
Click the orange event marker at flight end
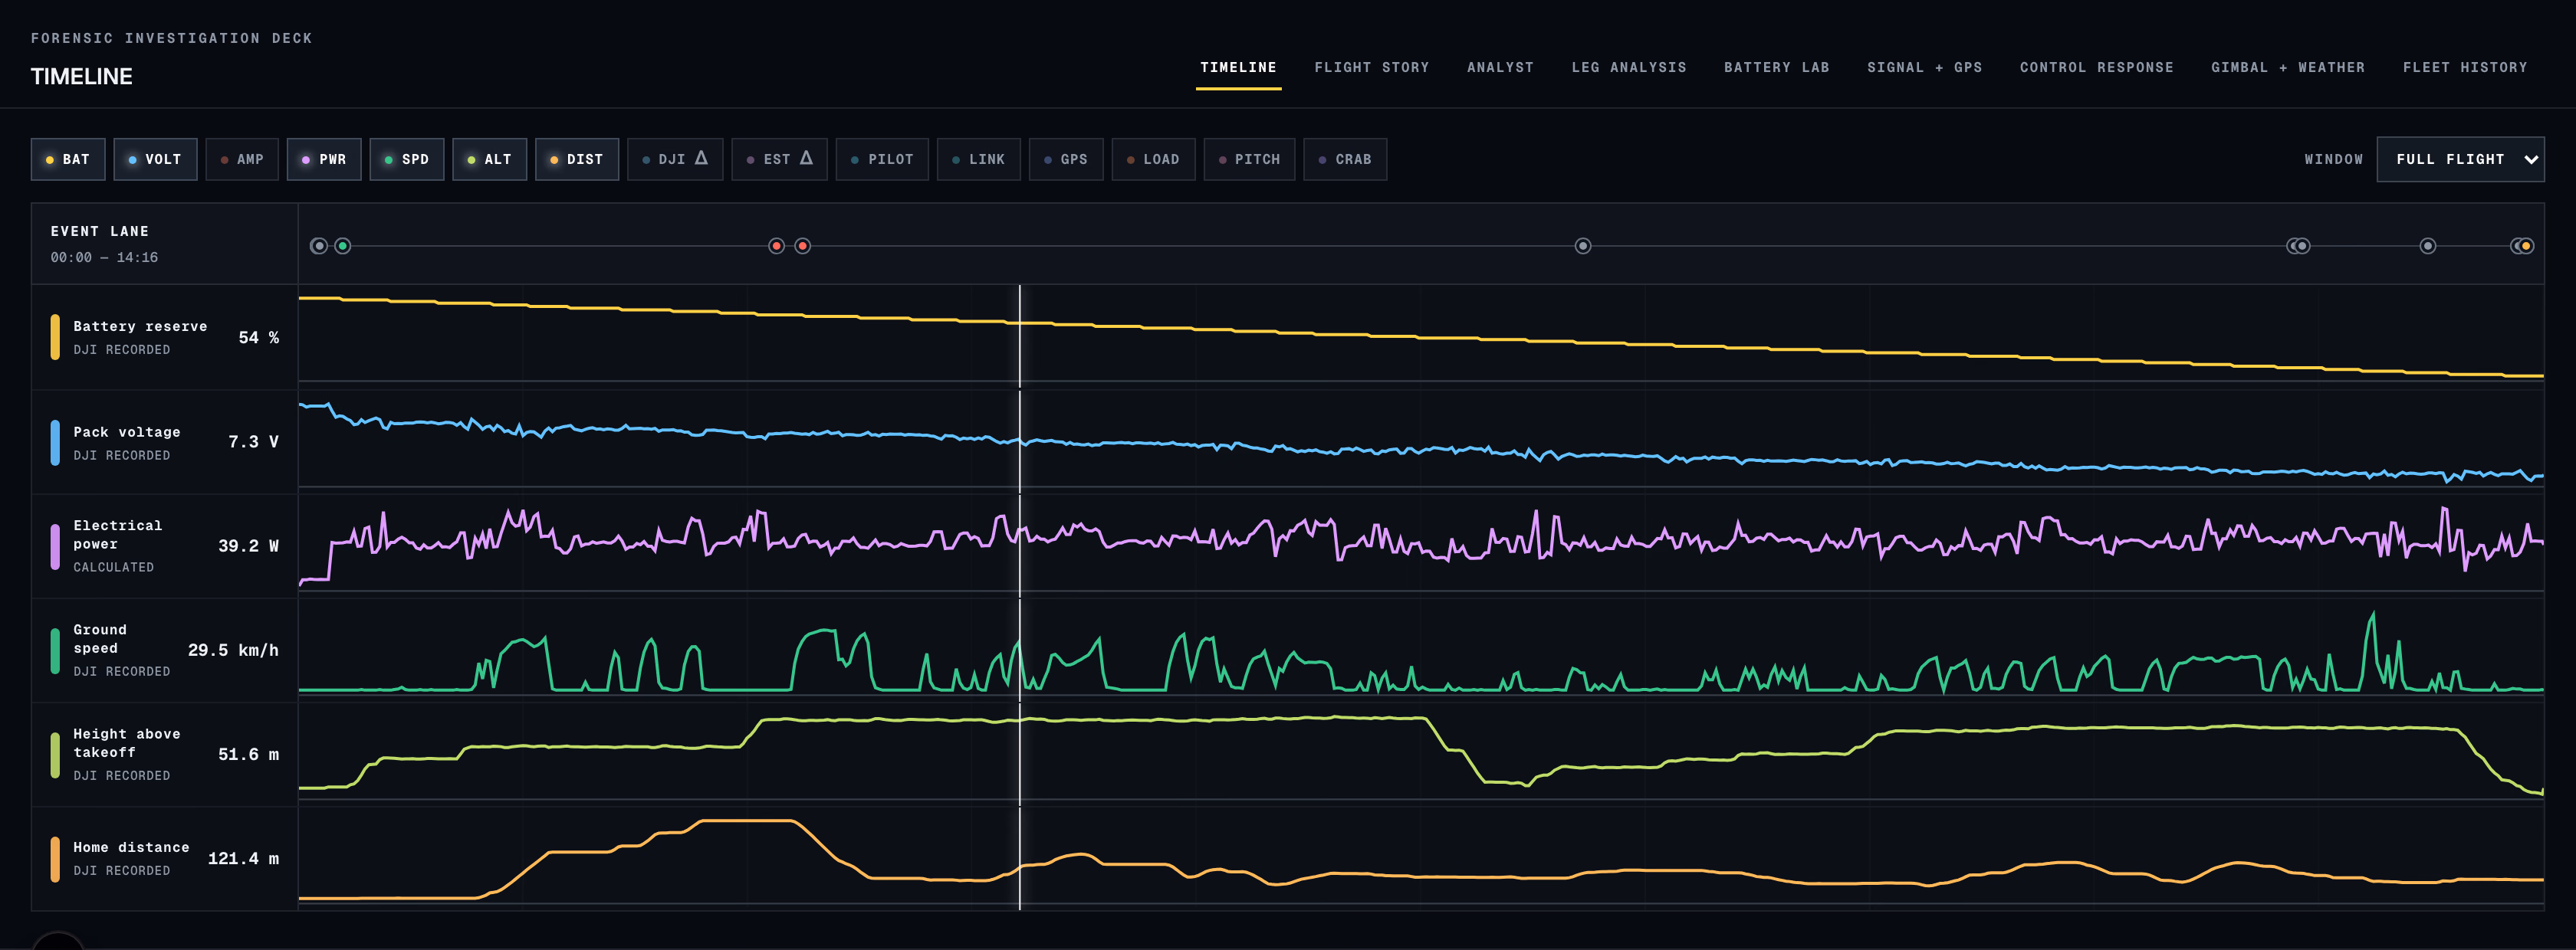[2526, 246]
